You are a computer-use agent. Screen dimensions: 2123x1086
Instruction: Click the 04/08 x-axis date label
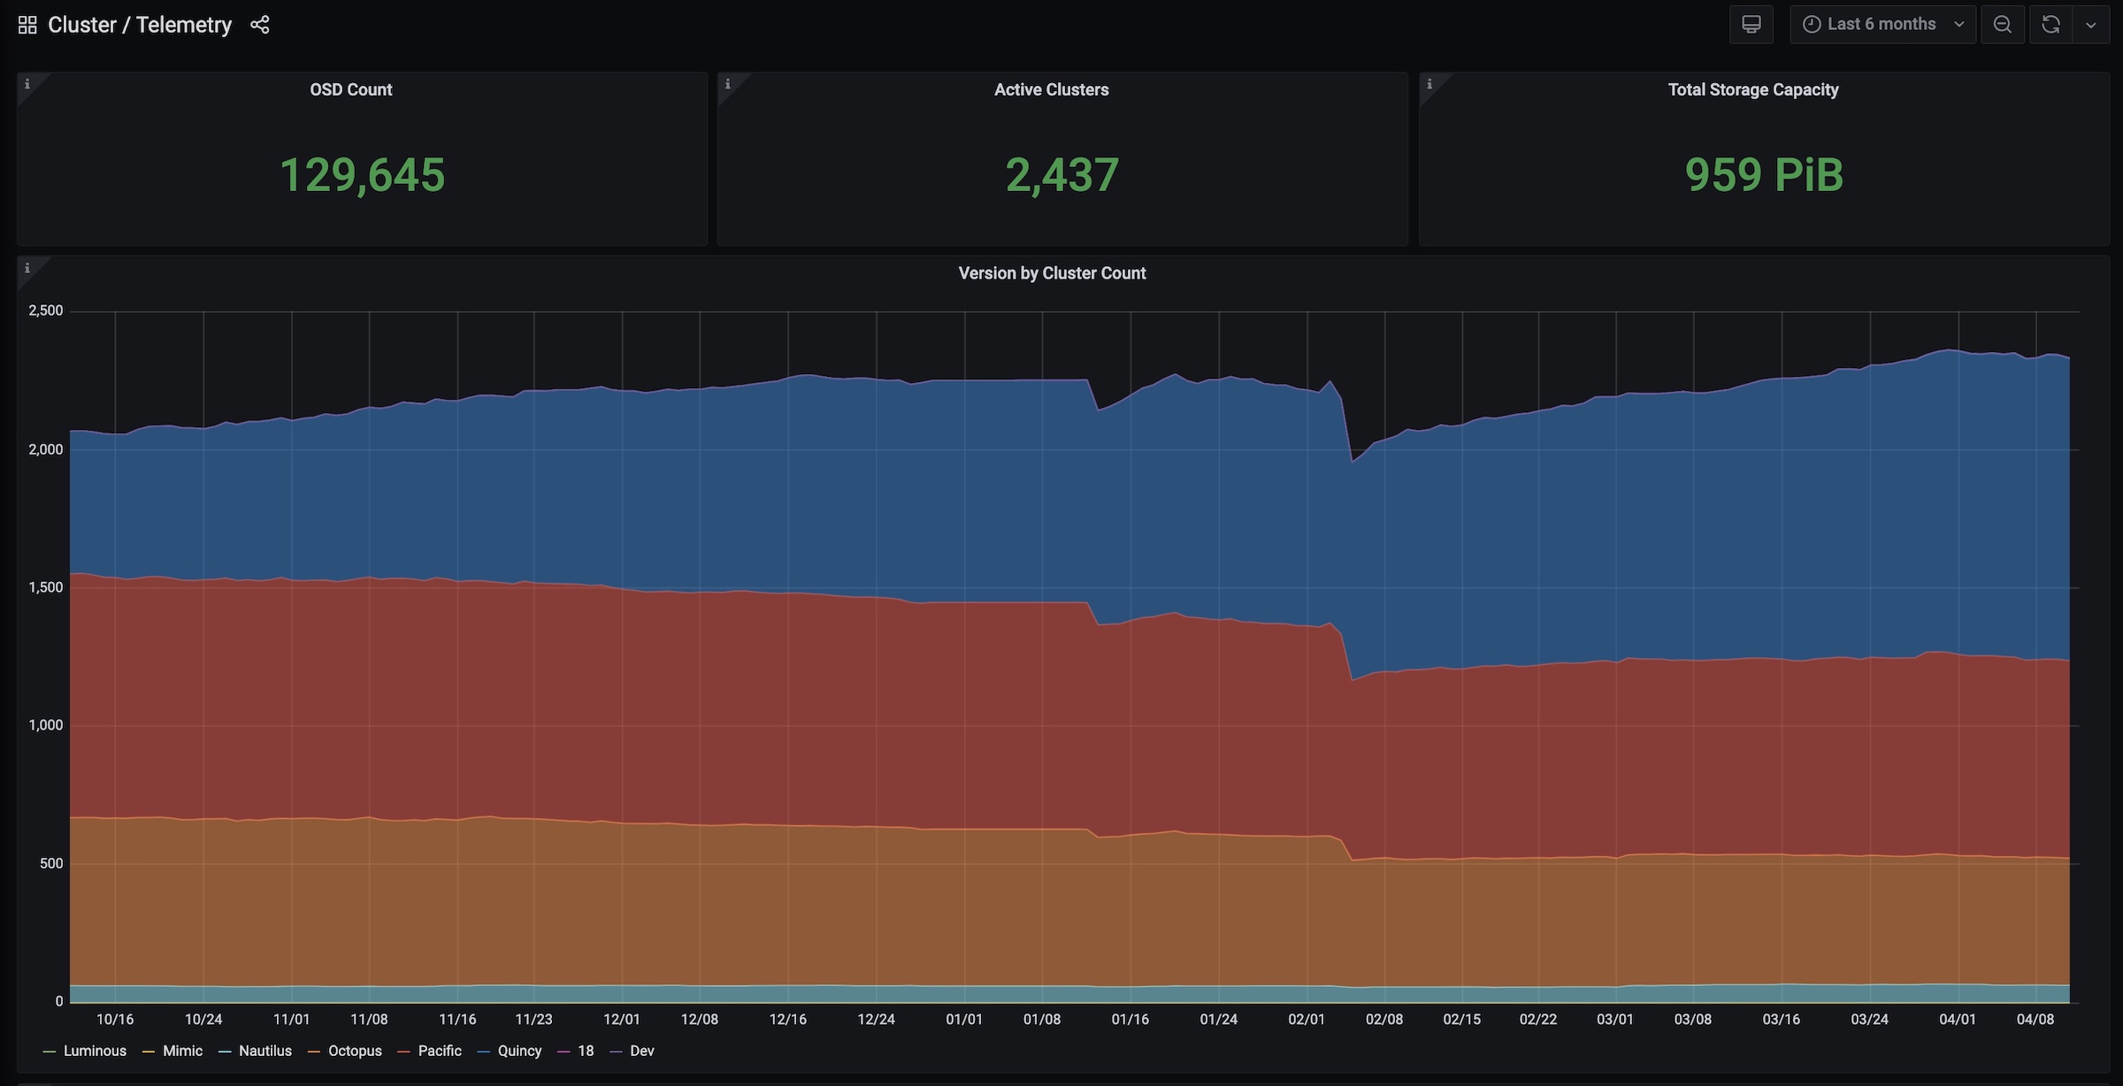point(2035,1019)
